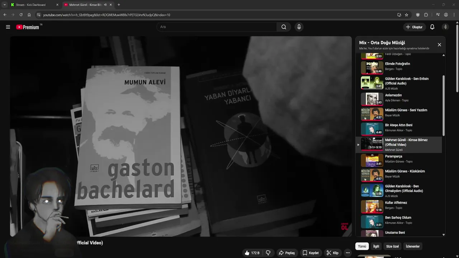The image size is (459, 258).
Task: Click the search magnifier button
Action: (x=284, y=27)
